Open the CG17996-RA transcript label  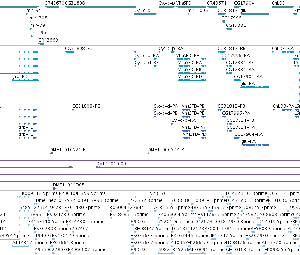(235, 56)
